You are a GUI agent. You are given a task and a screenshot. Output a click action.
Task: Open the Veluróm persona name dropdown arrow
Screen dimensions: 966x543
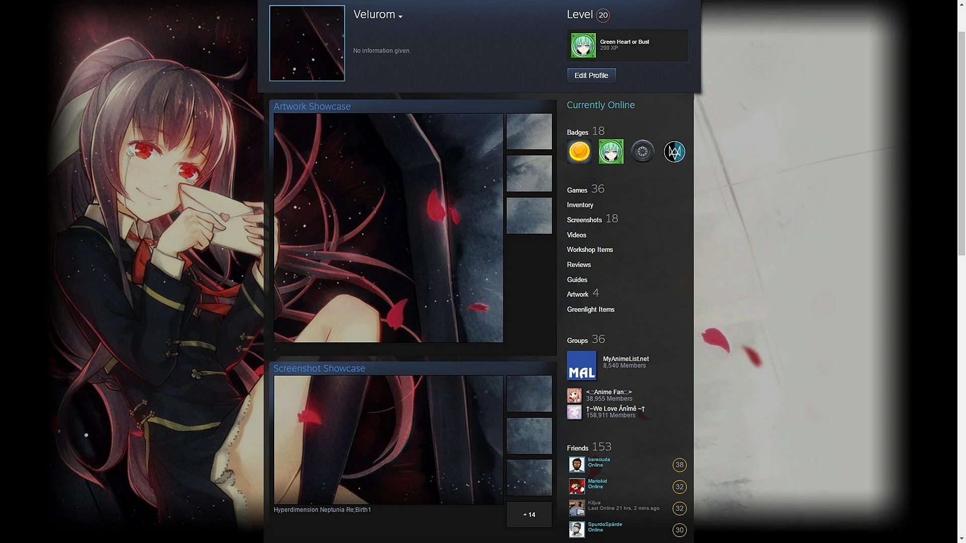pyautogui.click(x=400, y=17)
